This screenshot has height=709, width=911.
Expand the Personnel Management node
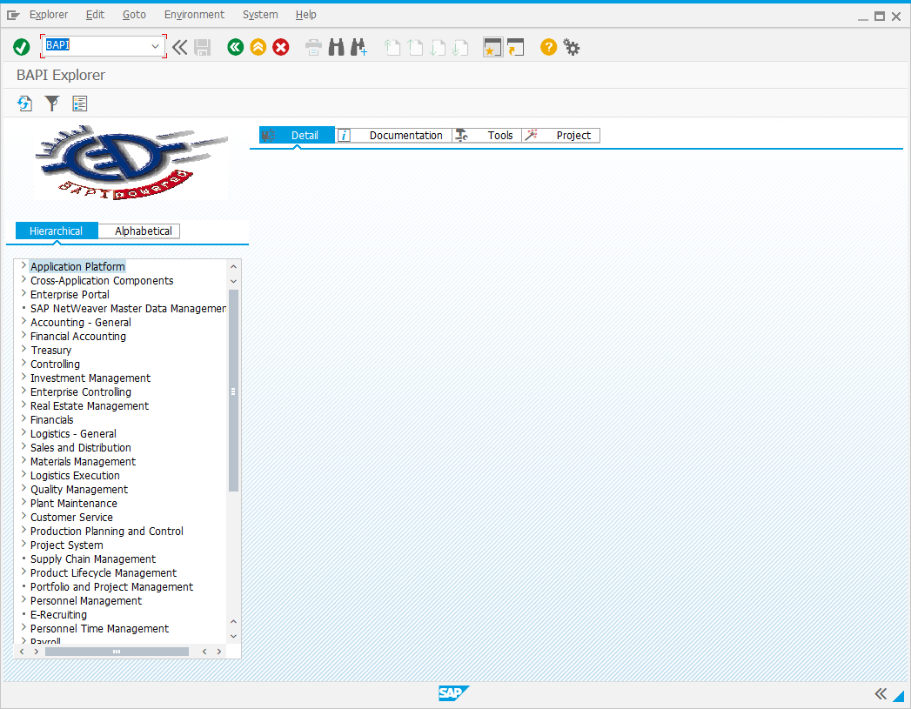click(x=23, y=600)
